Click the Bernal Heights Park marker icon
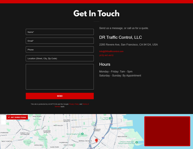The image size is (193, 149). point(82,134)
